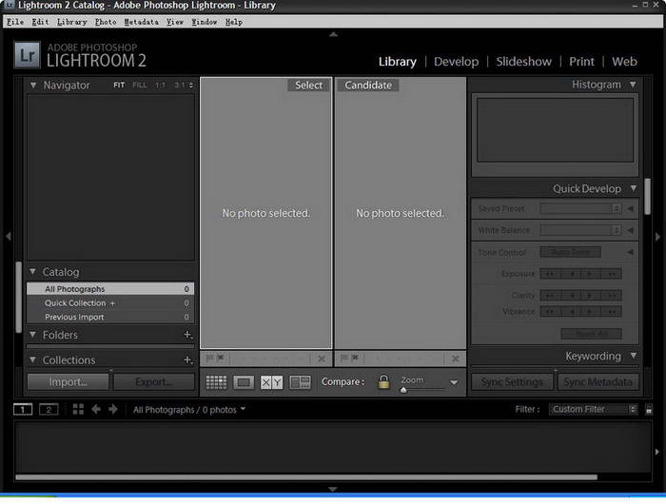Open the White Balance dropdown
The width and height of the screenshot is (666, 504).
pos(580,230)
